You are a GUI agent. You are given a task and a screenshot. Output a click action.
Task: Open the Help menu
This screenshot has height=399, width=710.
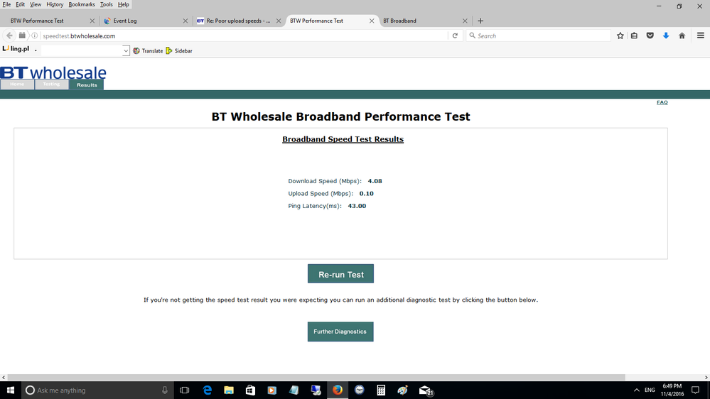coord(123,4)
